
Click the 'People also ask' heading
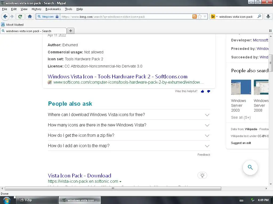coord(70,104)
